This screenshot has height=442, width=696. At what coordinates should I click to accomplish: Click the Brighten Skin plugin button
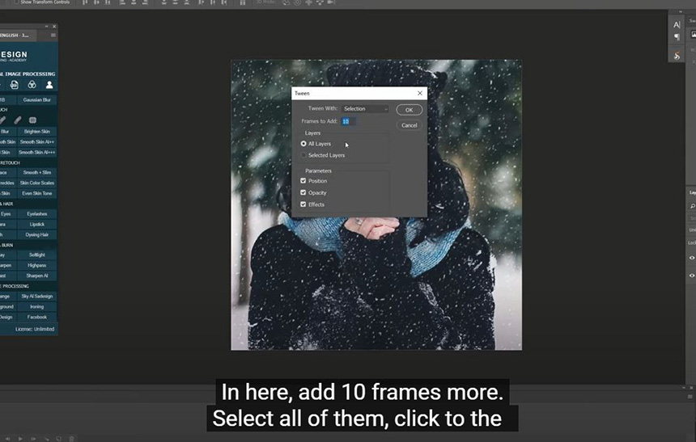[x=37, y=131]
